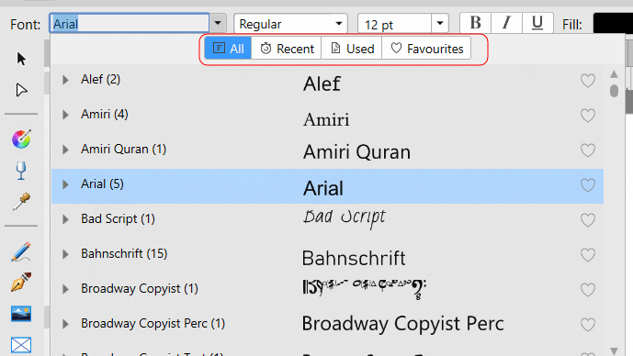This screenshot has height=356, width=633.
Task: Expand the Bahnschrift (15) font family
Action: click(x=65, y=254)
